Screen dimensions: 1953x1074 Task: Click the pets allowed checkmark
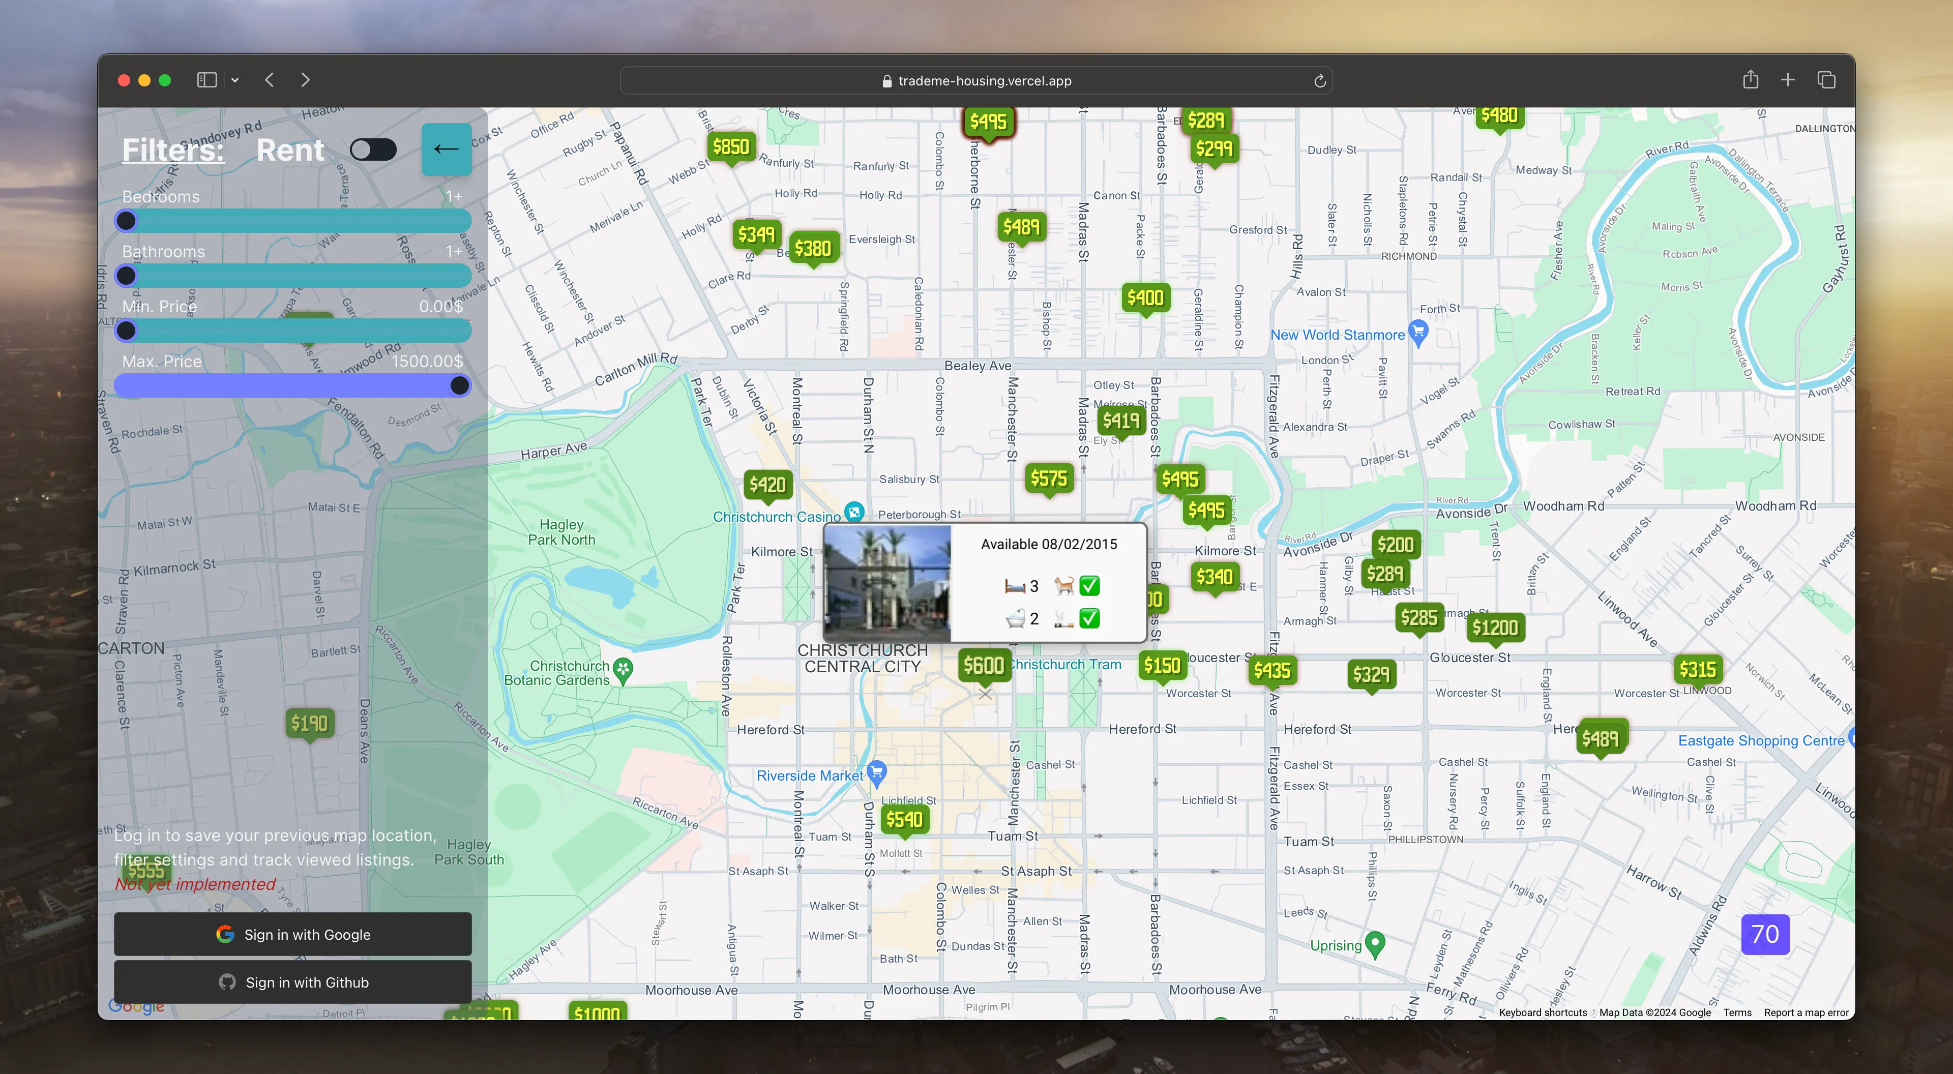click(1089, 586)
